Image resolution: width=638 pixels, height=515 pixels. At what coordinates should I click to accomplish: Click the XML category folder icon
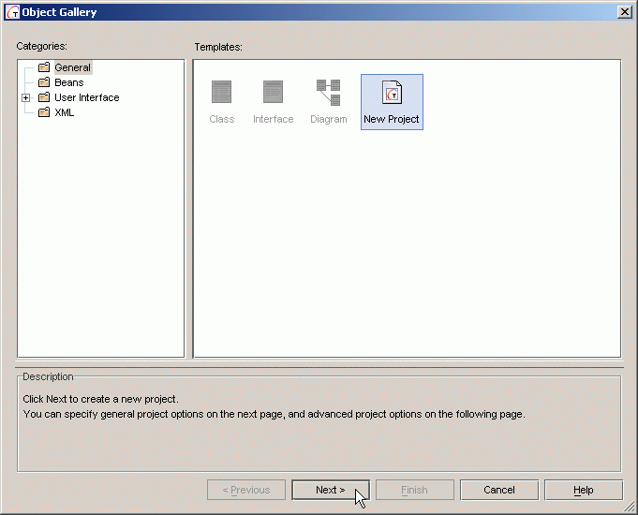(x=44, y=112)
